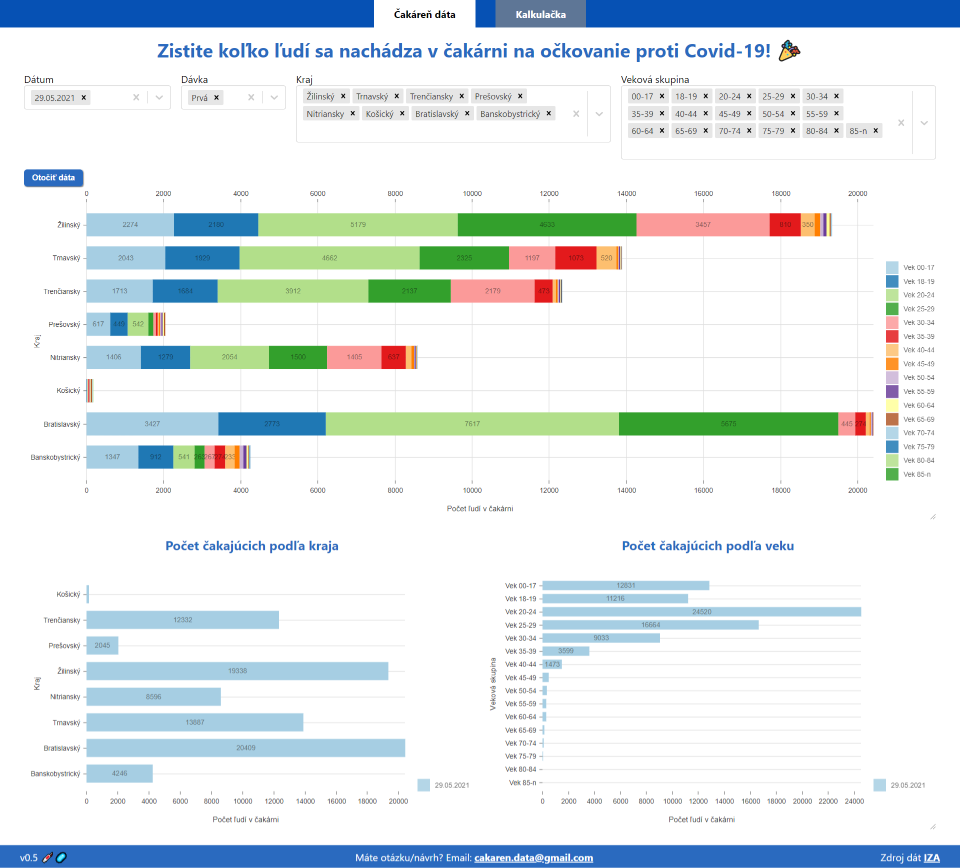Open the IZA data source link
The width and height of the screenshot is (960, 868).
(931, 858)
